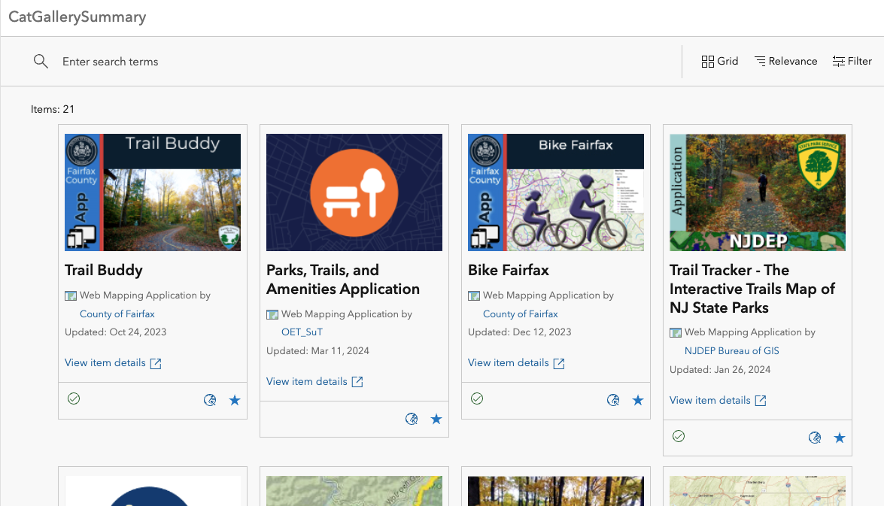Click authoritative checkmark on Trail Tracker card
Image resolution: width=884 pixels, height=506 pixels.
679,436
